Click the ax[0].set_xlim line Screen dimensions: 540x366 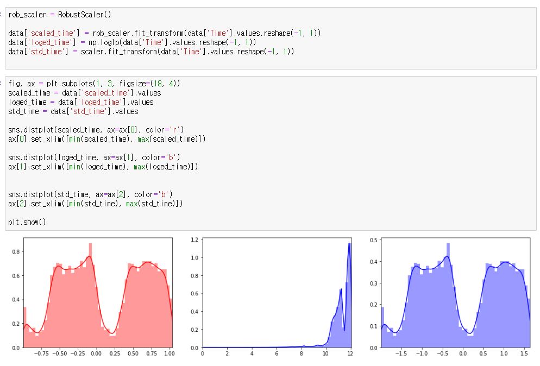point(107,139)
